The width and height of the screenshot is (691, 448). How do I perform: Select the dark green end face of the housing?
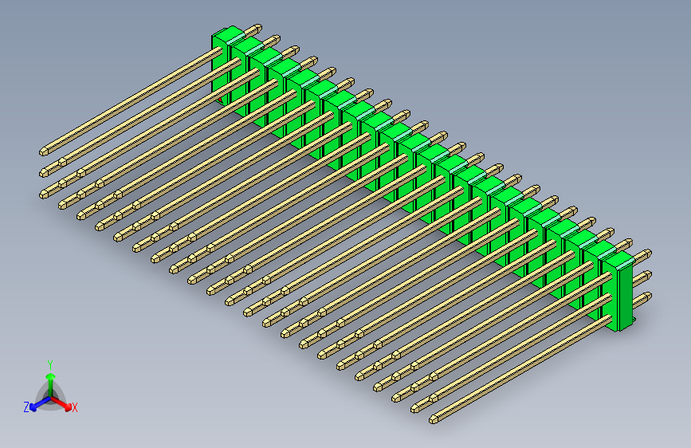tap(626, 297)
